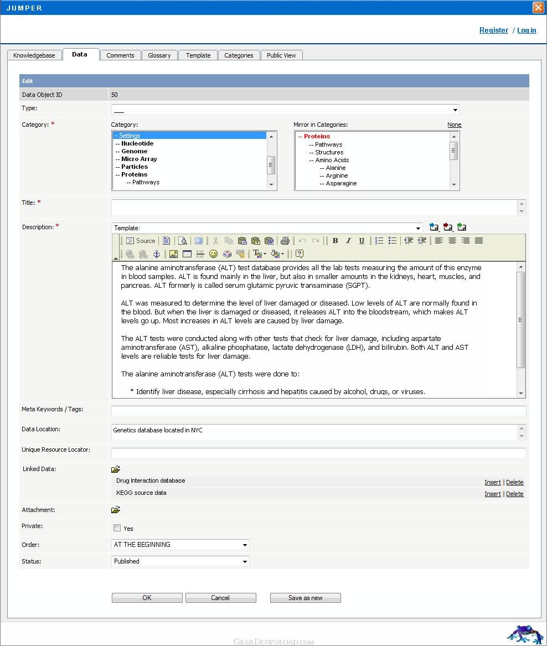Click the numbered list icon

tap(379, 241)
